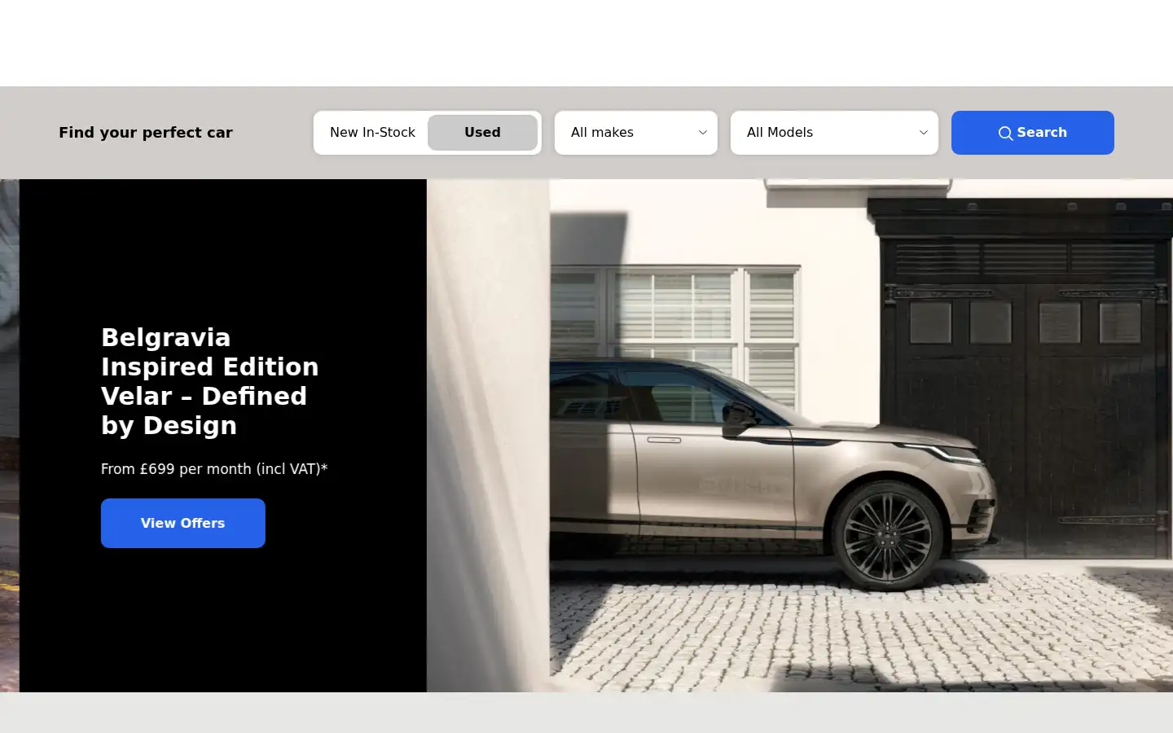Click the From £699 per month text
Screen dimensions: 1173x733
214,469
